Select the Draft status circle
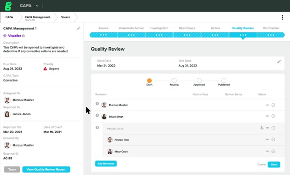 point(149,81)
